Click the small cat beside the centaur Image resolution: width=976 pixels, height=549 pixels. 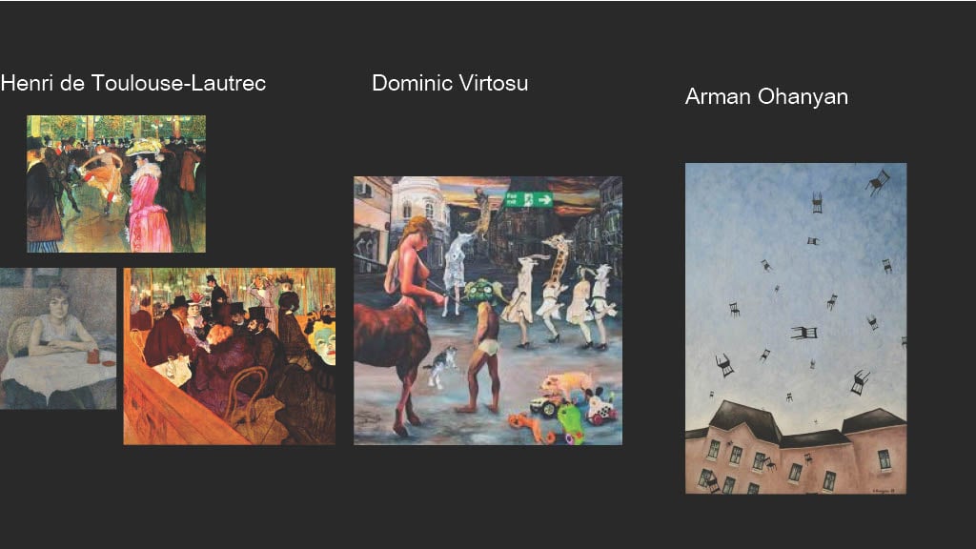(x=441, y=366)
